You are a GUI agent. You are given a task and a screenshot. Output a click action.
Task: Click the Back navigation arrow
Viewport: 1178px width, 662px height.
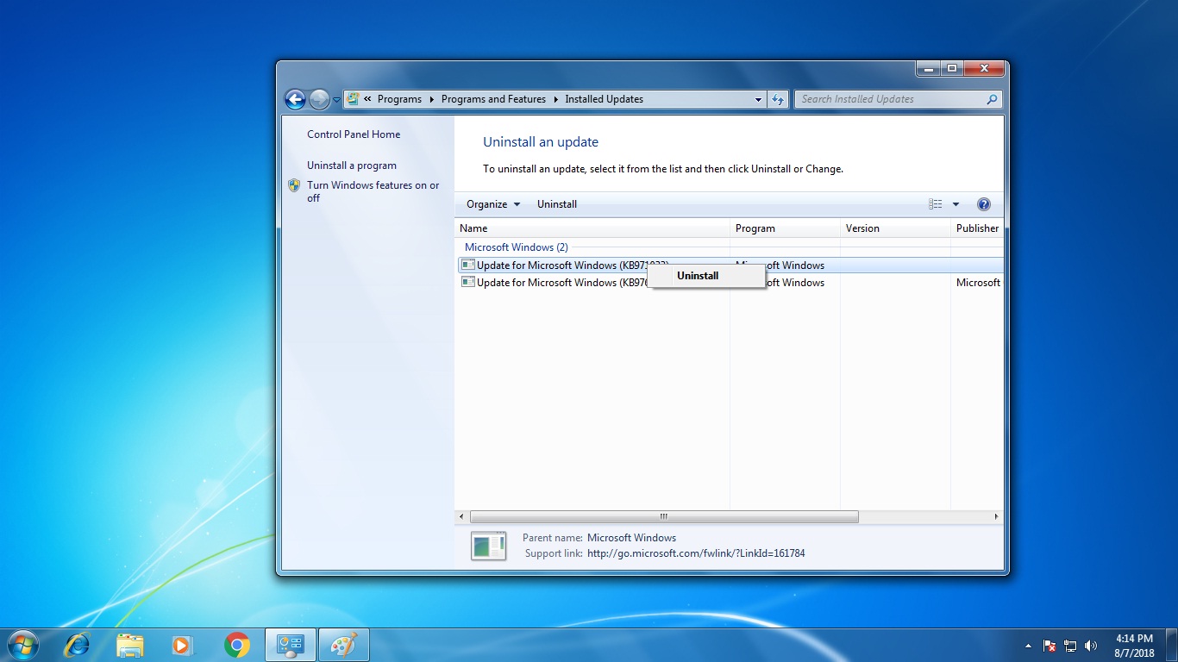[x=294, y=99]
